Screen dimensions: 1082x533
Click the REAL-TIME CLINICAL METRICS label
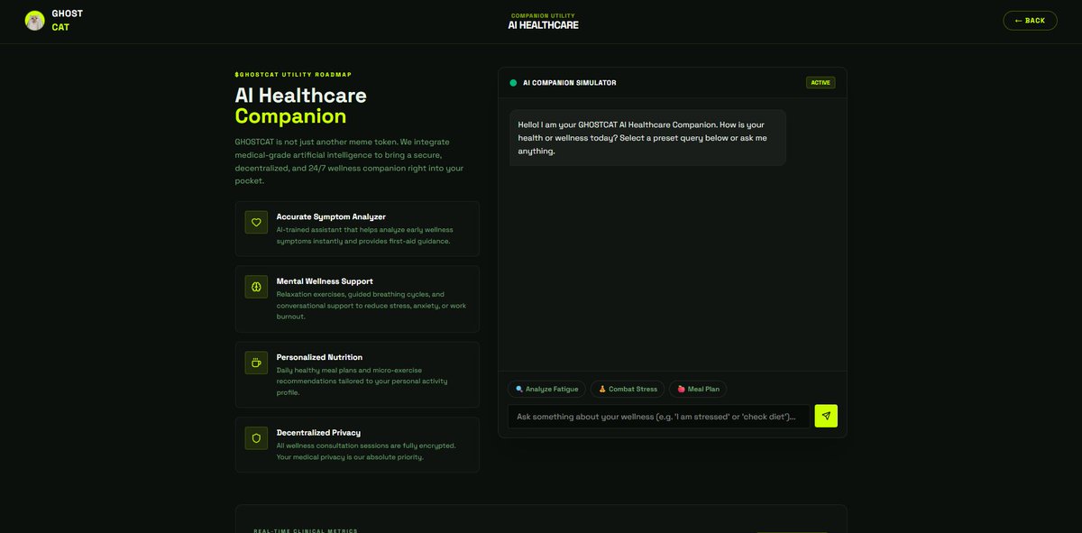pos(305,531)
